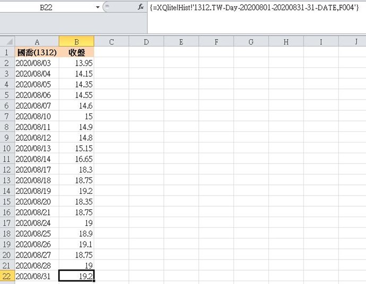Select row 22 header
Viewport: 366px width, 284px height.
click(x=7, y=276)
